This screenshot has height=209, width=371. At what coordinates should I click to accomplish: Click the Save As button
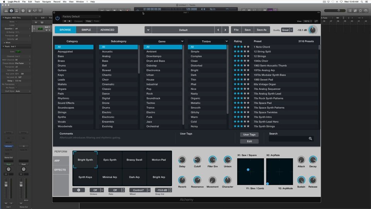tap(262, 30)
